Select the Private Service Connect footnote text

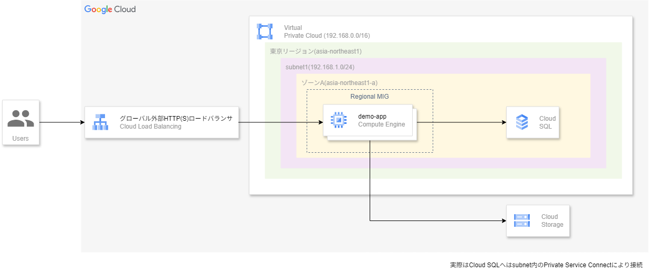(546, 265)
